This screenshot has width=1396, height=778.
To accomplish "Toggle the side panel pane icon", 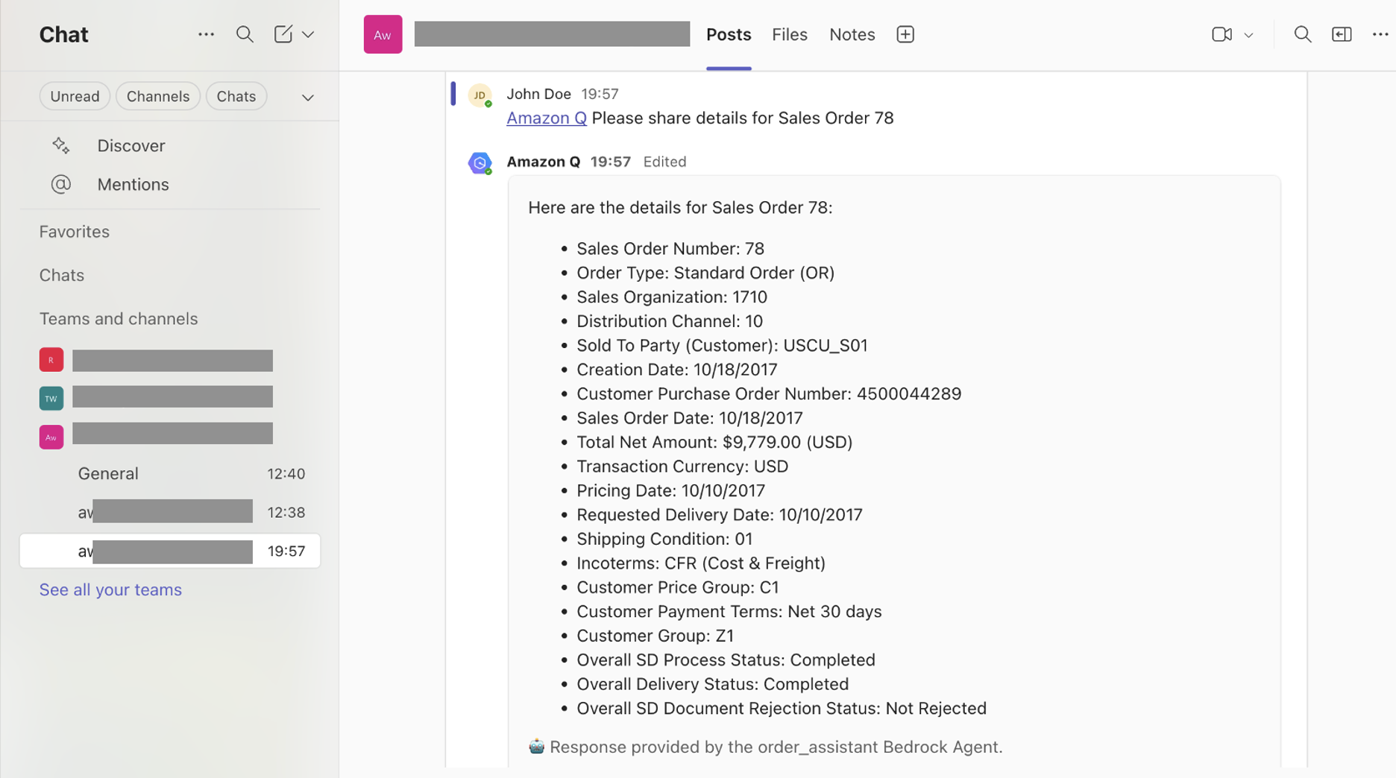I will (1342, 34).
